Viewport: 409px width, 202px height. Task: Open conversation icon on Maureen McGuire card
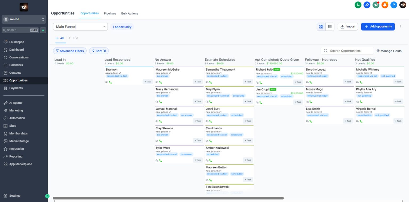pos(157,82)
